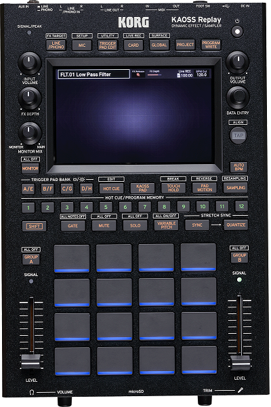Click the FX DEPTH knob
Screen dimensions: 271x407
(x=30, y=98)
